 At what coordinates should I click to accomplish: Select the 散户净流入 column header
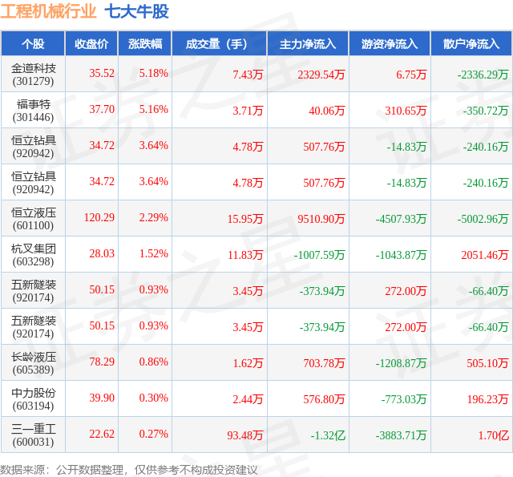[471, 43]
